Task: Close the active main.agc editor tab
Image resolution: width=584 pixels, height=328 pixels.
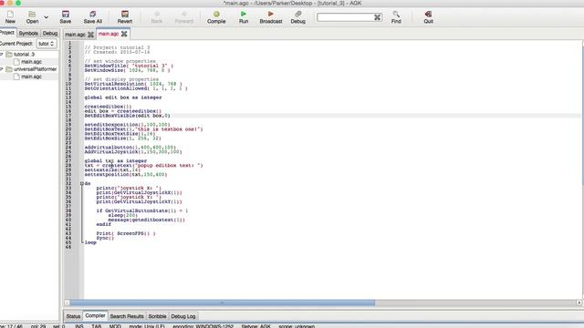Action: point(124,34)
